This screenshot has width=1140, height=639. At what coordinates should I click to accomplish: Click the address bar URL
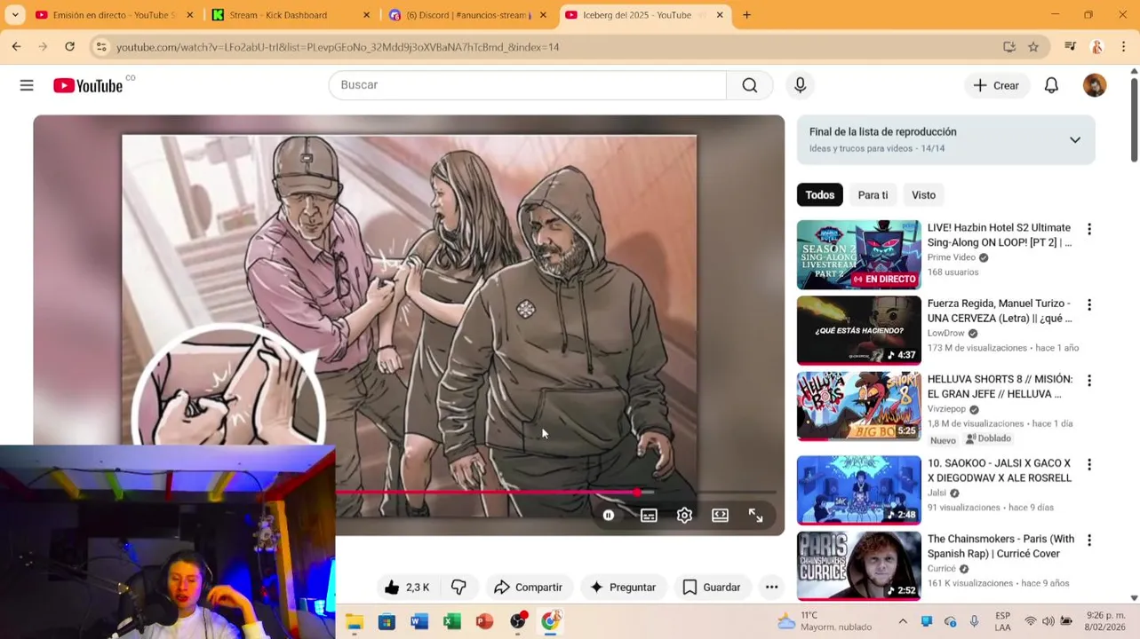[x=338, y=47]
